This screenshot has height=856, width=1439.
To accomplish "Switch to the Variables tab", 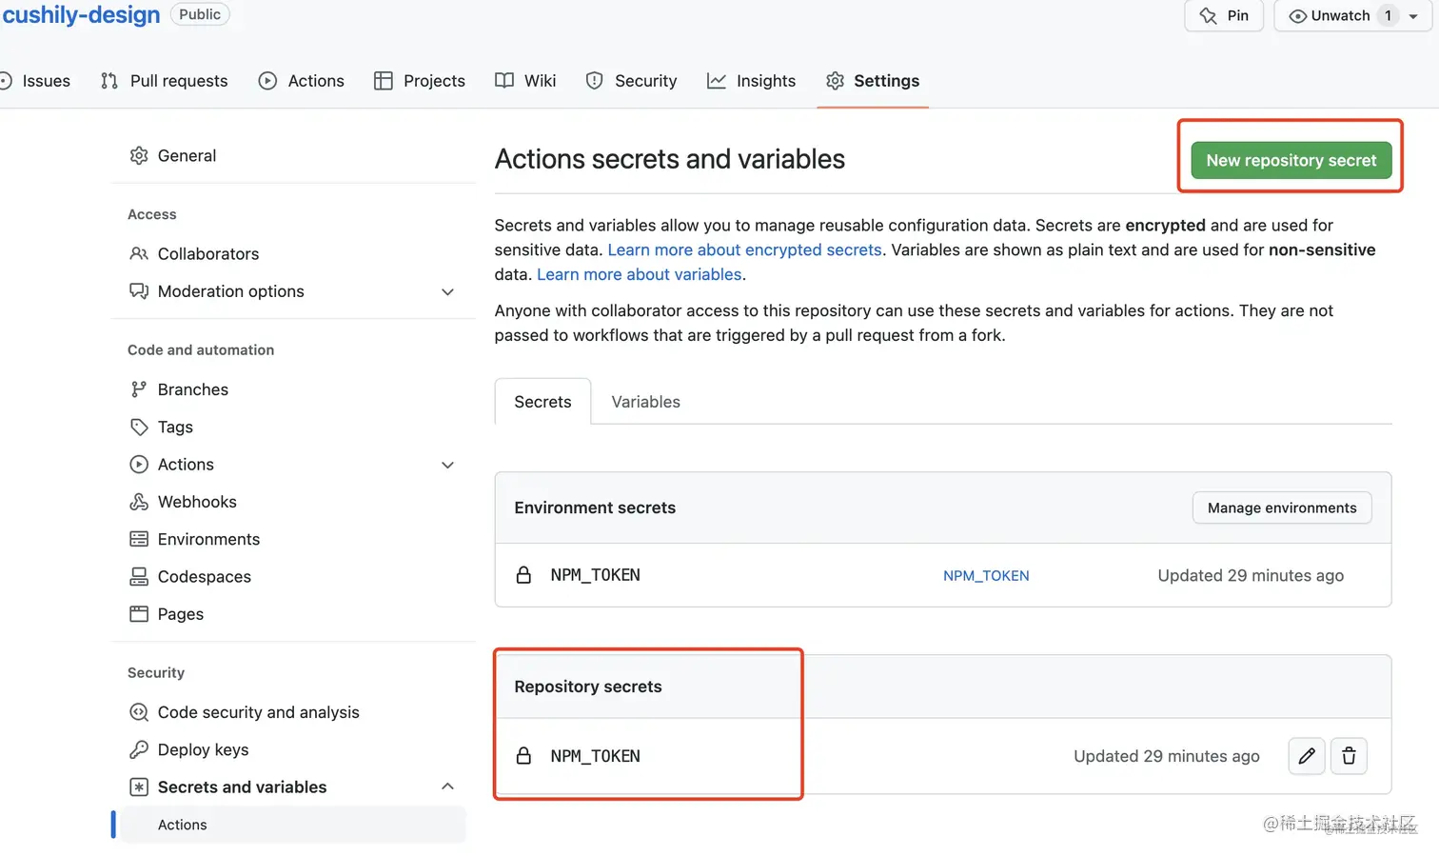I will pos(645,402).
